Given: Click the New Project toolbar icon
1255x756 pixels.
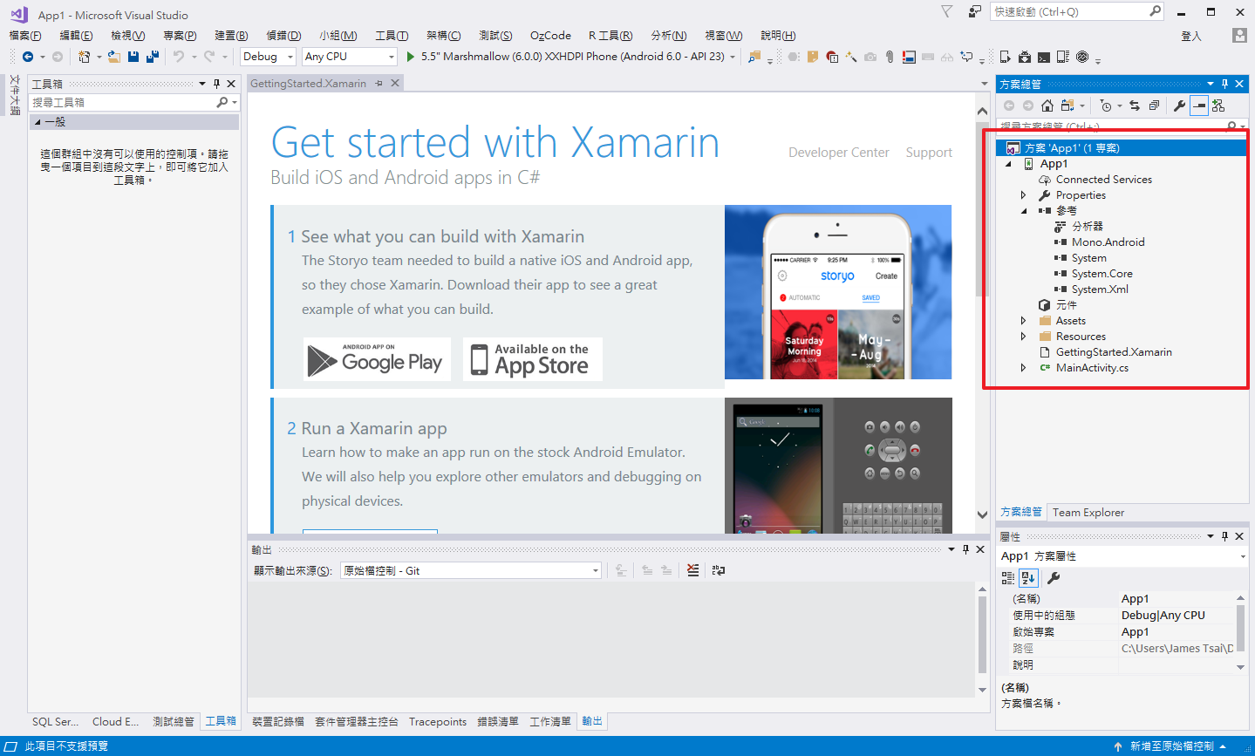Looking at the screenshot, I should [x=84, y=57].
